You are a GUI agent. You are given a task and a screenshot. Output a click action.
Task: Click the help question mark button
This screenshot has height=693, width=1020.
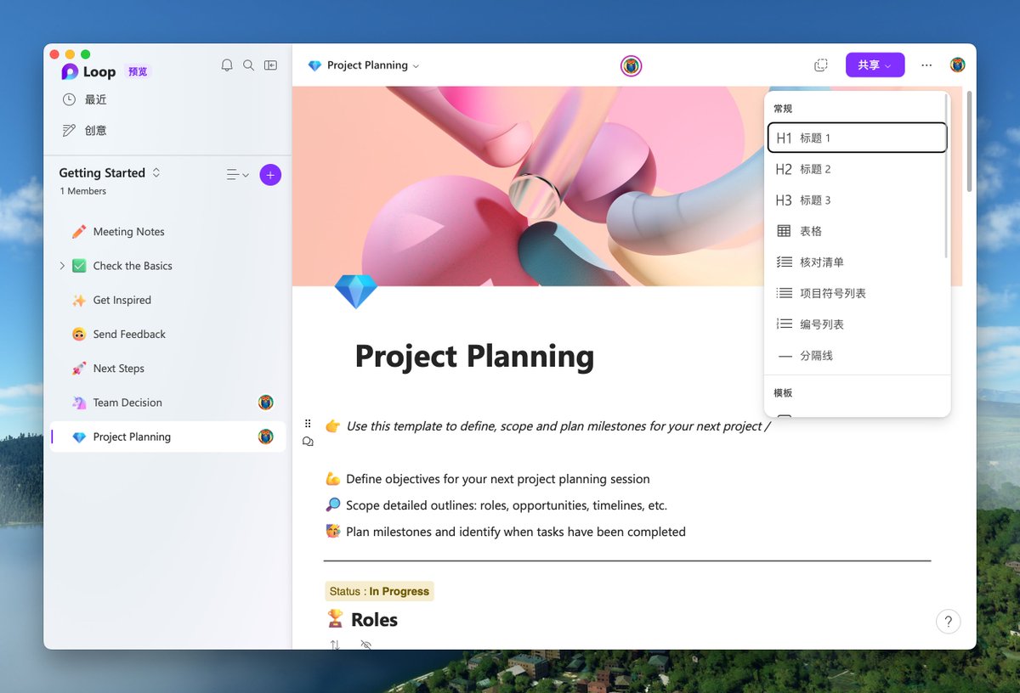949,622
